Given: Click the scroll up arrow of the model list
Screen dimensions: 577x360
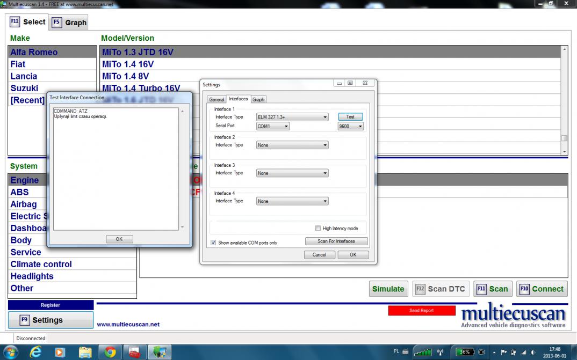Looking at the screenshot, I should (564, 49).
